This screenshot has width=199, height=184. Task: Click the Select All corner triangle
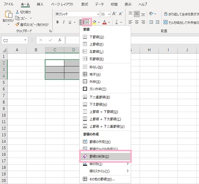pyautogui.click(x=4, y=50)
